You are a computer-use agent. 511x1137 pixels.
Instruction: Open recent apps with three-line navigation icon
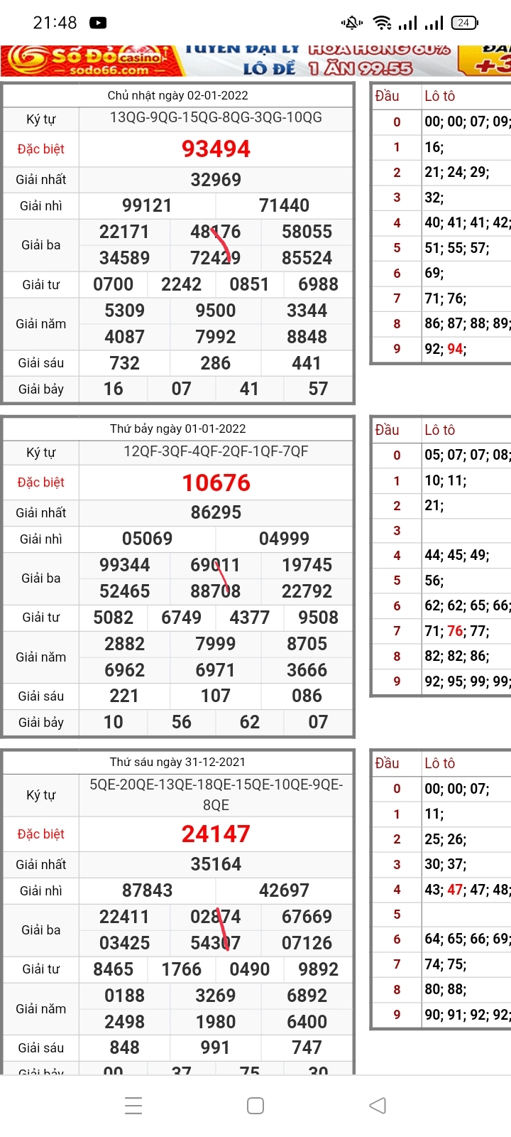133,1105
